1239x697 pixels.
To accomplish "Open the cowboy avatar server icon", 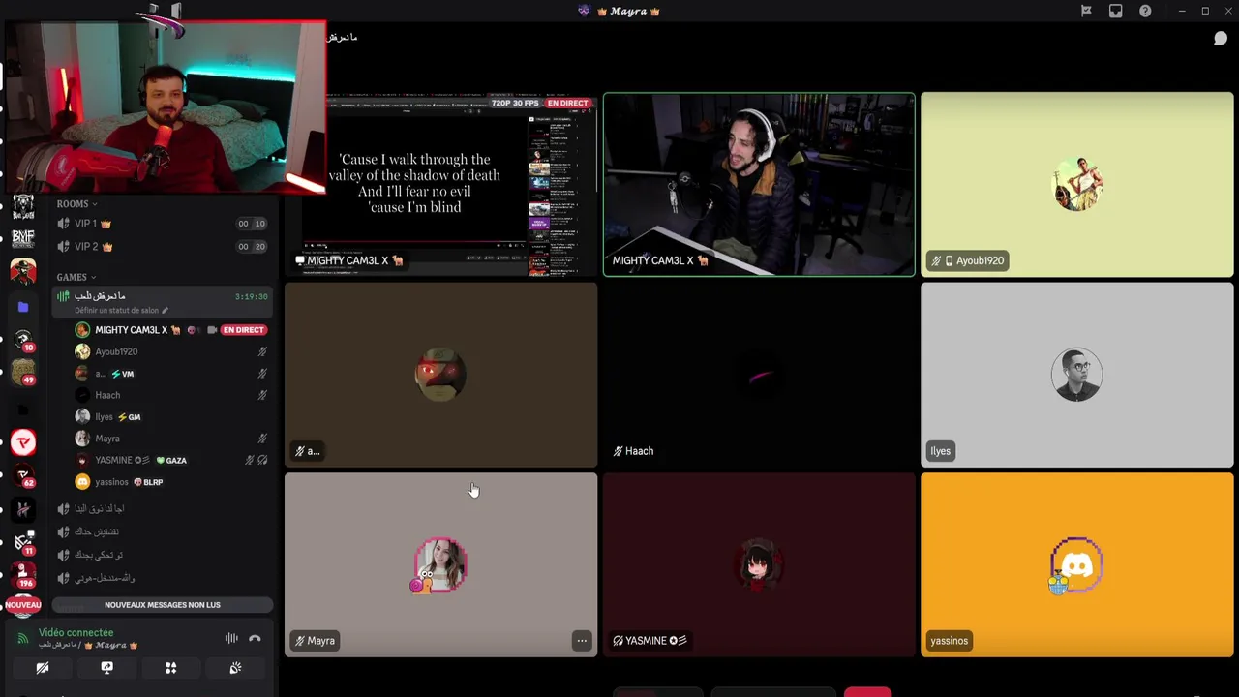I will pos(23,272).
